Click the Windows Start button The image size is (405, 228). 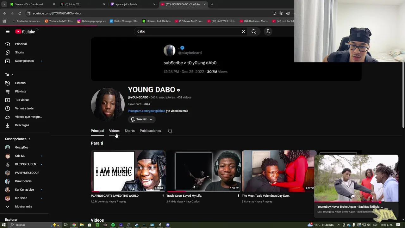(4, 225)
